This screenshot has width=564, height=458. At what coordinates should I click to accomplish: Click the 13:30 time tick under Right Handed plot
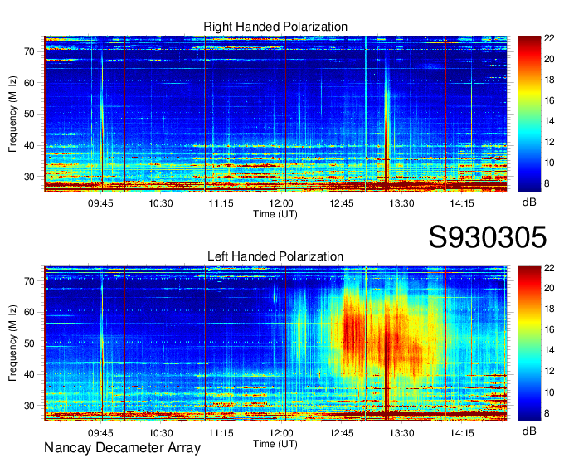point(401,203)
